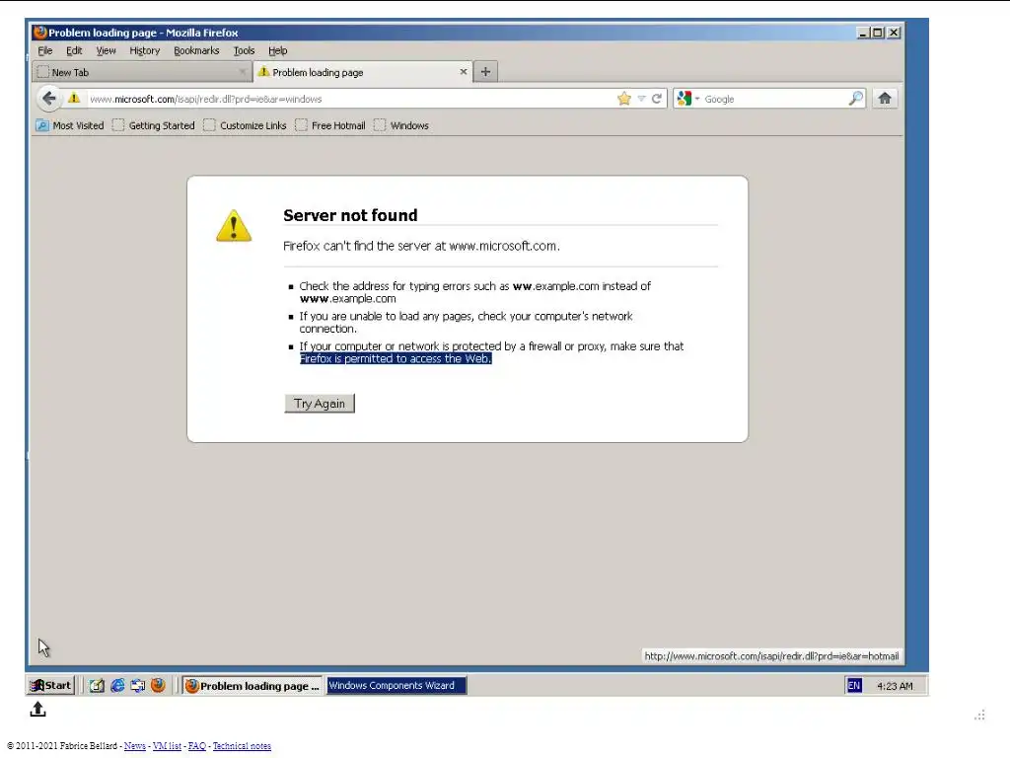Open the Customize Links bookmark
Screen dimensions: 1010x758
(x=245, y=125)
